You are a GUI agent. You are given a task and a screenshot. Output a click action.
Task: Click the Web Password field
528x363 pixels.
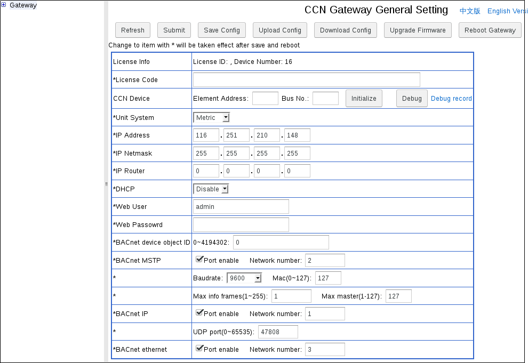[241, 225]
